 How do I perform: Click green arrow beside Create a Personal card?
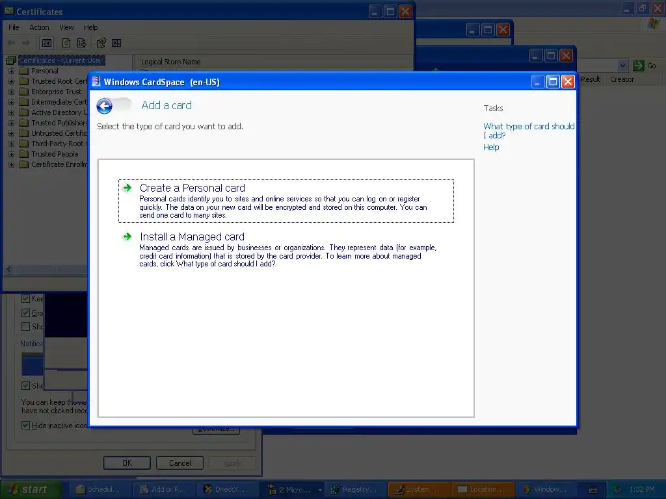point(127,188)
